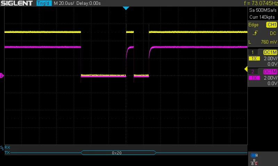Click the decoded 0x20 serial packet
278x166 pixels.
118,153
